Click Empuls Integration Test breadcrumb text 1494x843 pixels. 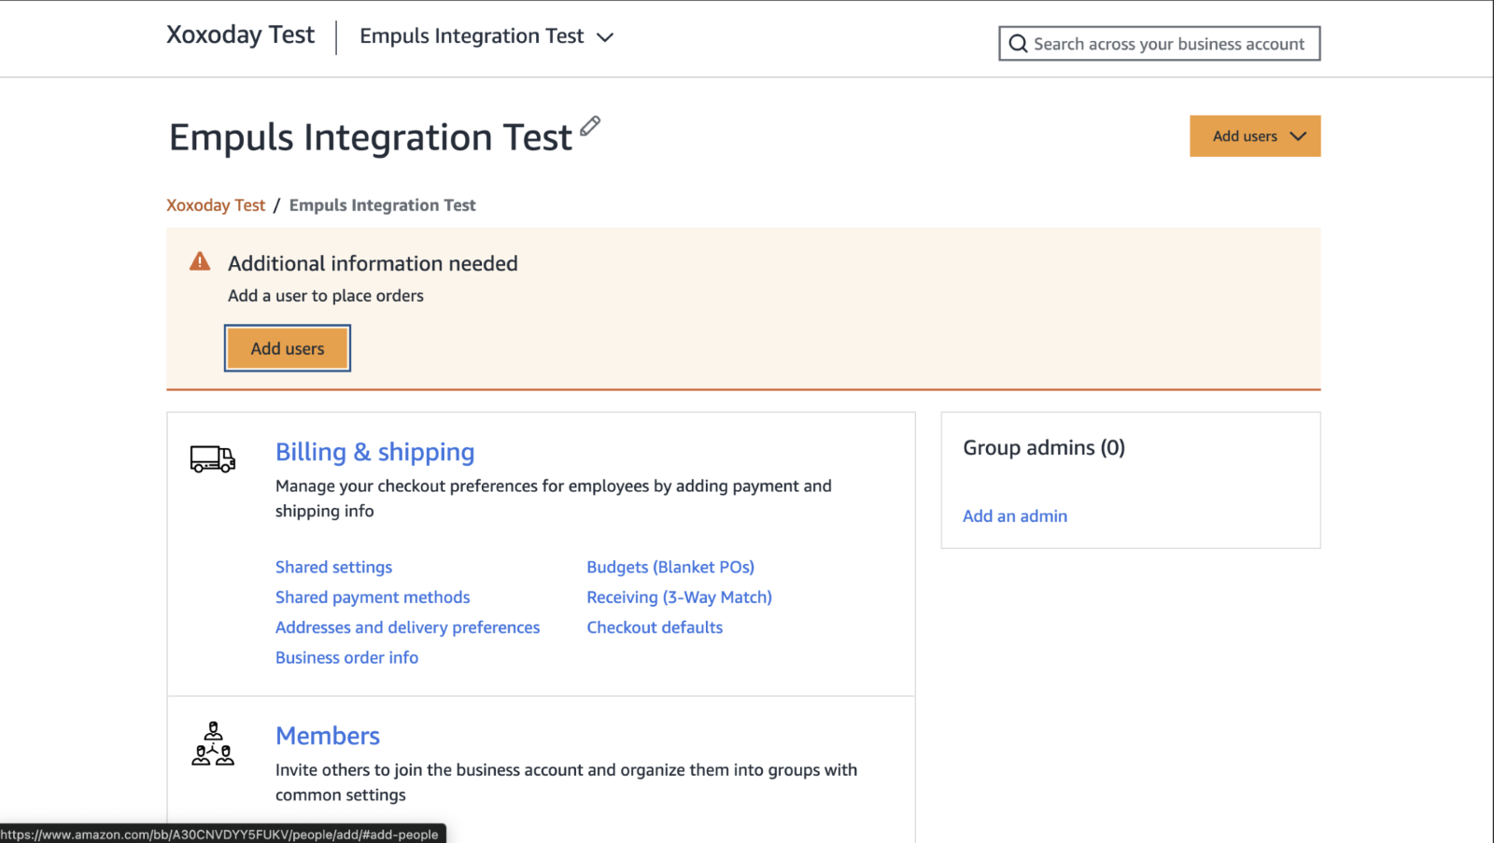pyautogui.click(x=383, y=205)
